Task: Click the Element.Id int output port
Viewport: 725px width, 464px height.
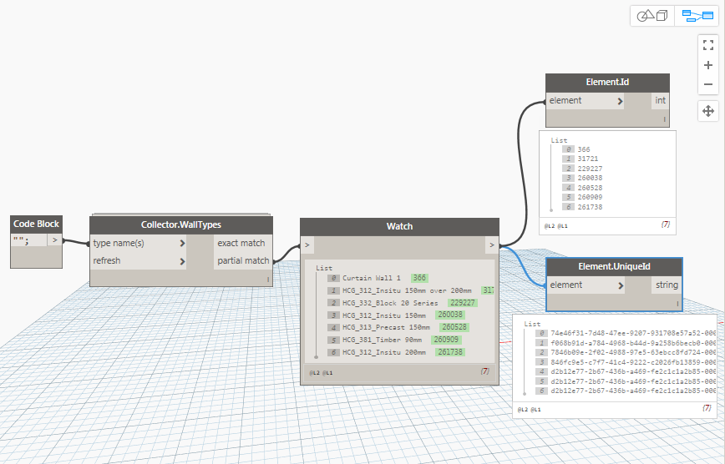Action: pyautogui.click(x=660, y=100)
